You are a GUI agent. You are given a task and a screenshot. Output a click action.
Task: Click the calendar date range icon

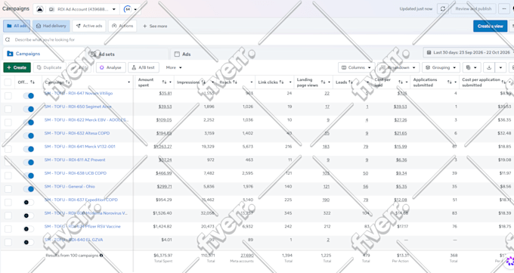pyautogui.click(x=429, y=52)
